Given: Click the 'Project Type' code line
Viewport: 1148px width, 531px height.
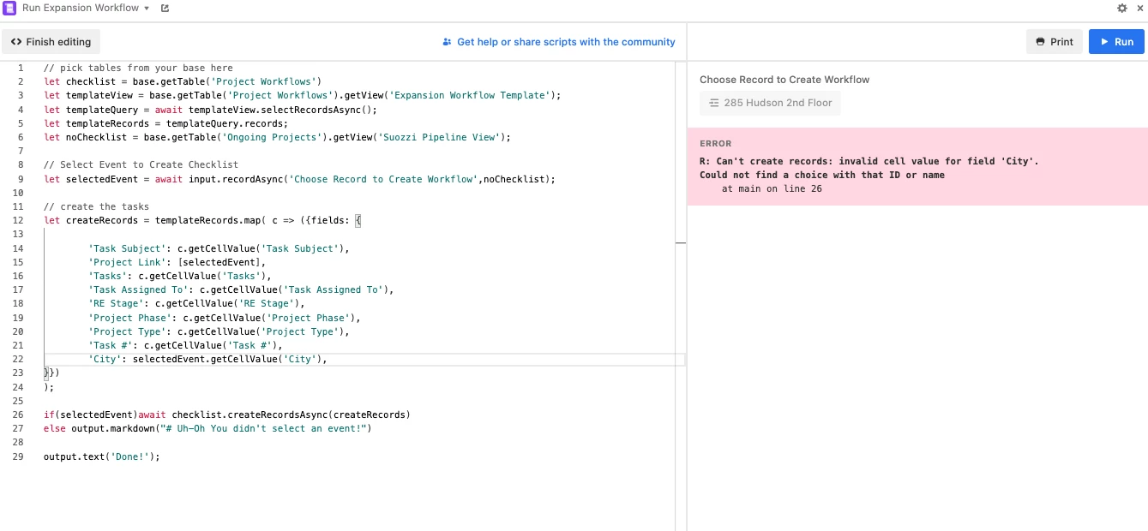Looking at the screenshot, I should (219, 331).
